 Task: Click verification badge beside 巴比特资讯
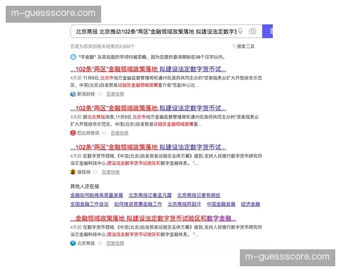tap(105, 133)
